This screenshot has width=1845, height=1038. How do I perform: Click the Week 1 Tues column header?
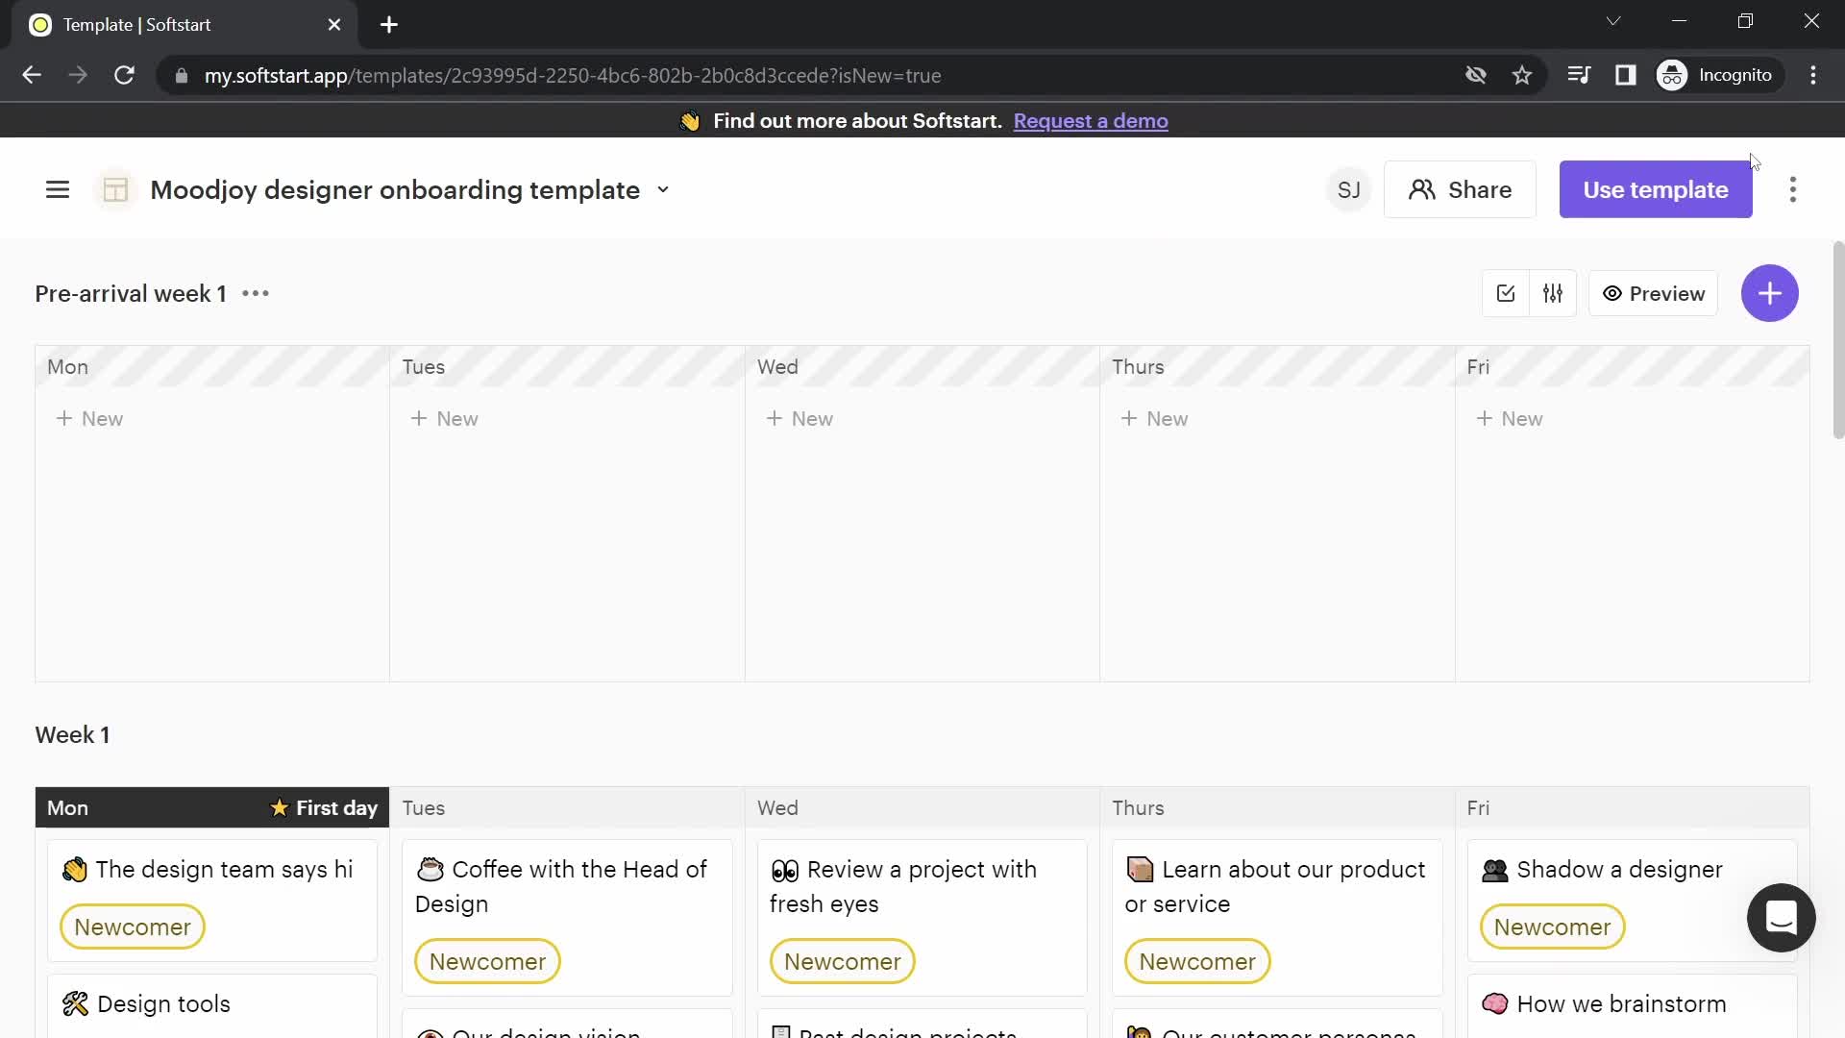coord(567,808)
